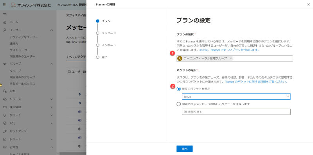Image resolution: width=313 pixels, height=155 pixels.
Task: Expand the 設定 section chevron
Action: pos(52,123)
